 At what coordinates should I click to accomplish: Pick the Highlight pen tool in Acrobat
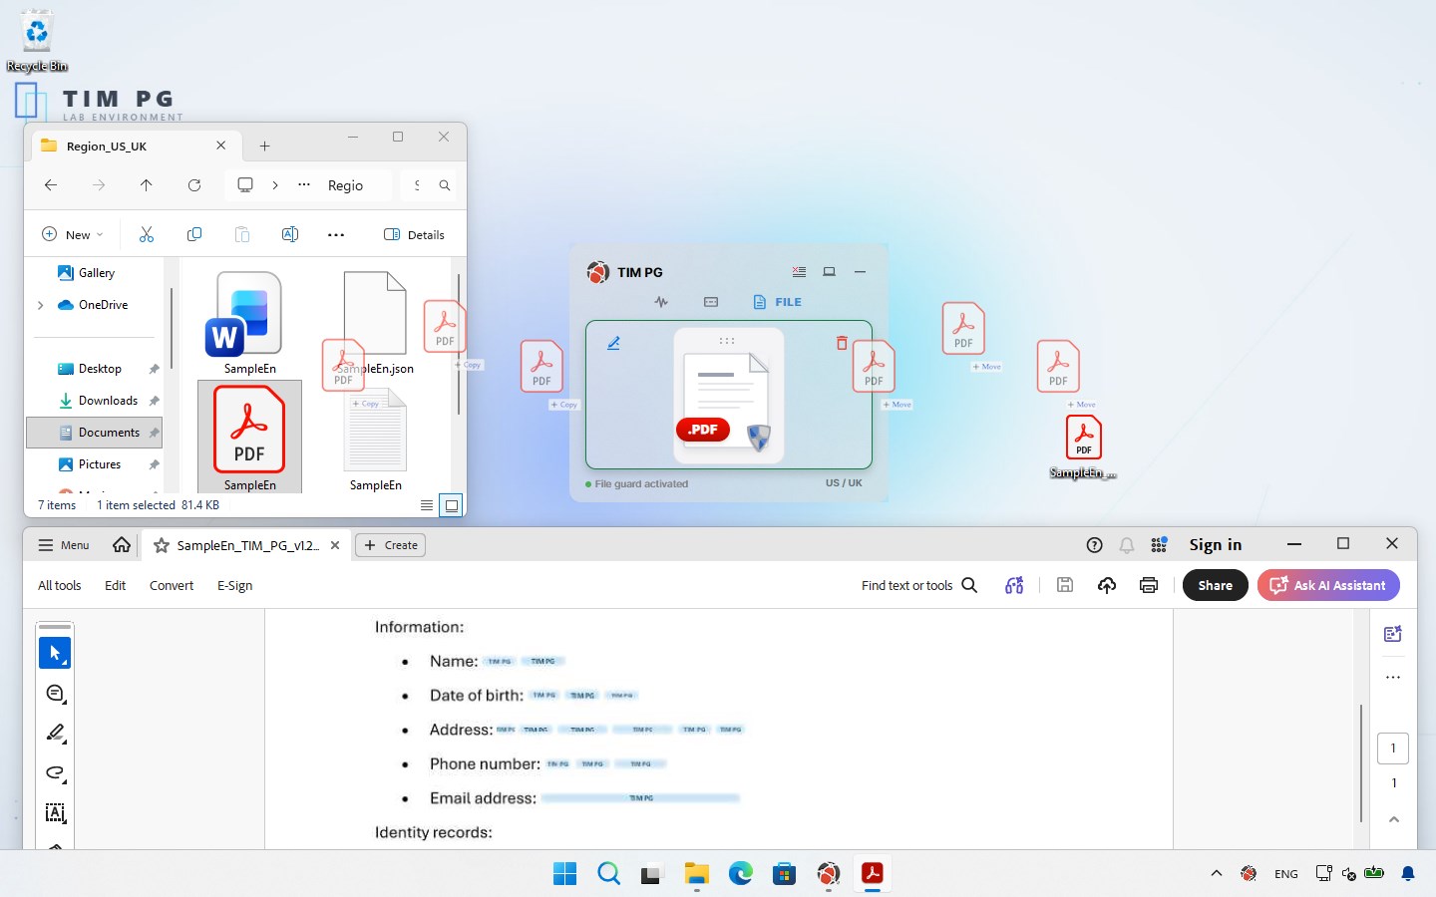point(55,733)
